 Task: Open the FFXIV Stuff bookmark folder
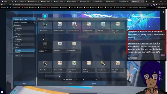click(x=72, y=7)
